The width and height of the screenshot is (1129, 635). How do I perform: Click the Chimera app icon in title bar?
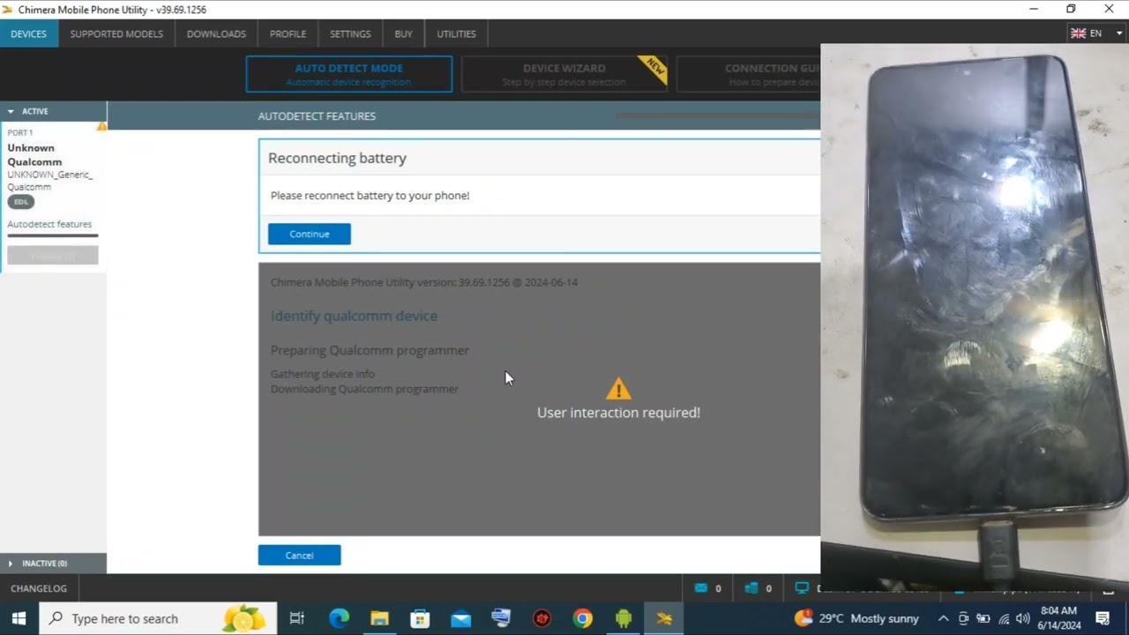point(8,10)
